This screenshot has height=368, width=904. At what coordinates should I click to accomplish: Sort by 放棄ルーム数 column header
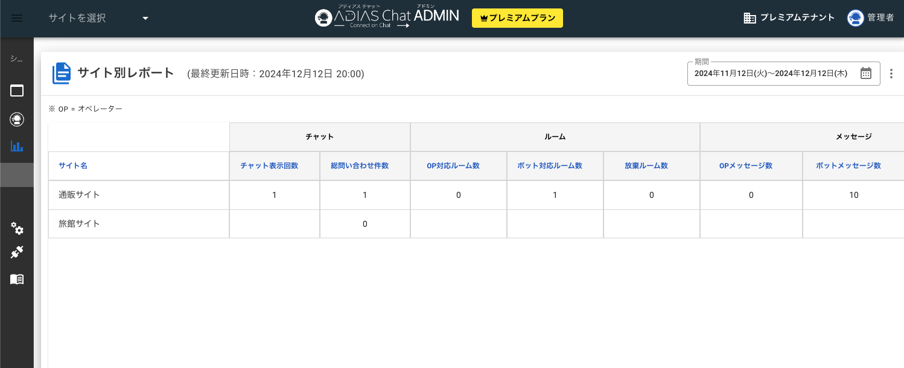pos(646,166)
